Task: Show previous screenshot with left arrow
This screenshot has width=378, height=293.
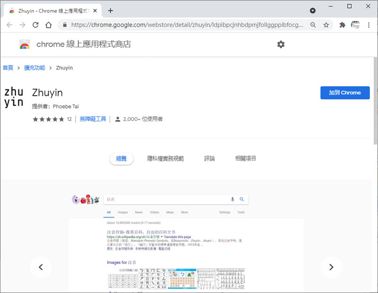Action: point(41,267)
